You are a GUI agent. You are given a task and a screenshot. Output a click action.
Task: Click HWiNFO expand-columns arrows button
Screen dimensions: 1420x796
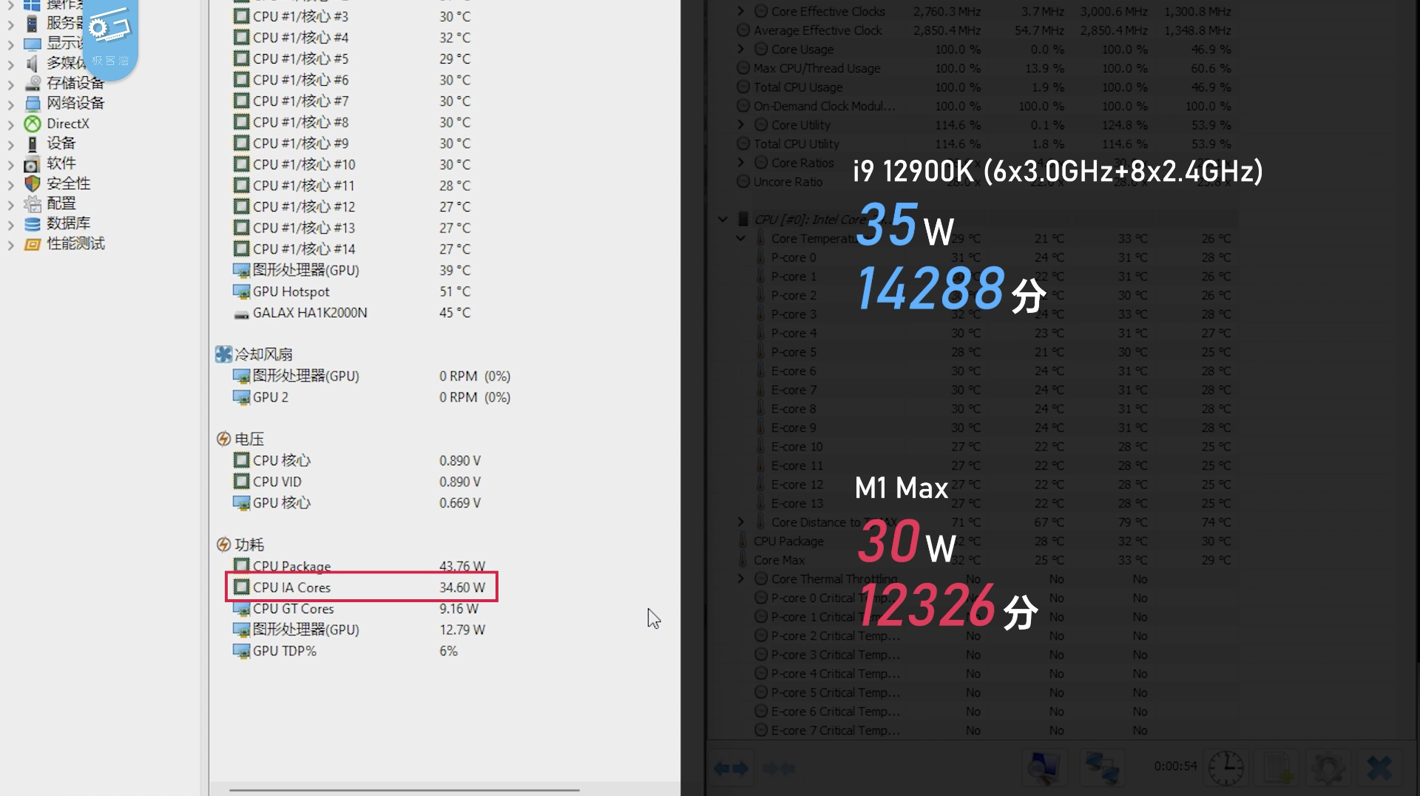pos(732,769)
